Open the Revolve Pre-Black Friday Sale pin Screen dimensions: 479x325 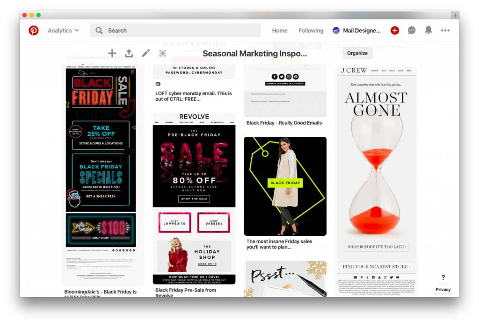point(194,199)
